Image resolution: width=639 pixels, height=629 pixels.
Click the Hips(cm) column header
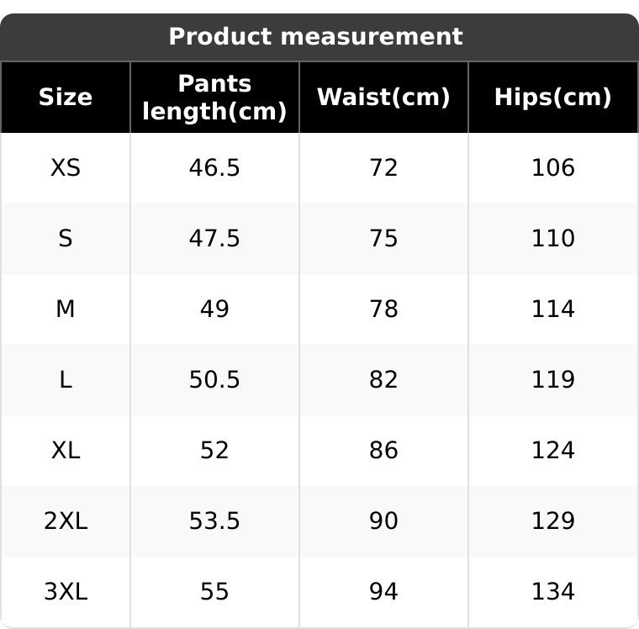click(x=552, y=98)
